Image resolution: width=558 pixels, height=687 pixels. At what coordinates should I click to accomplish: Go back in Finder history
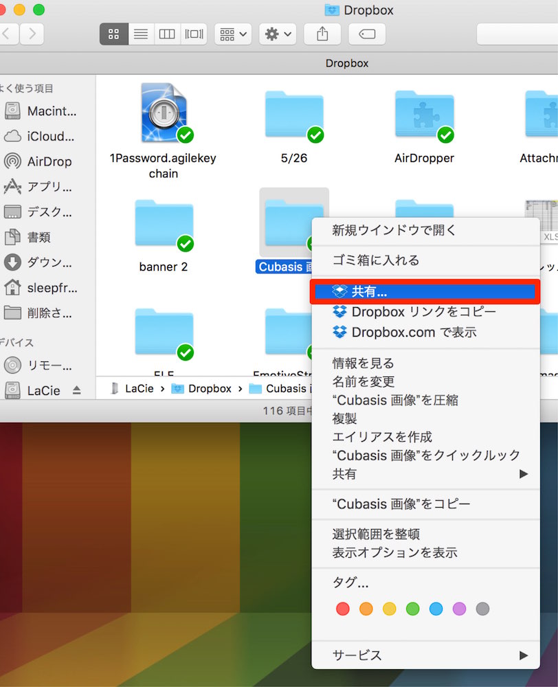click(8, 34)
